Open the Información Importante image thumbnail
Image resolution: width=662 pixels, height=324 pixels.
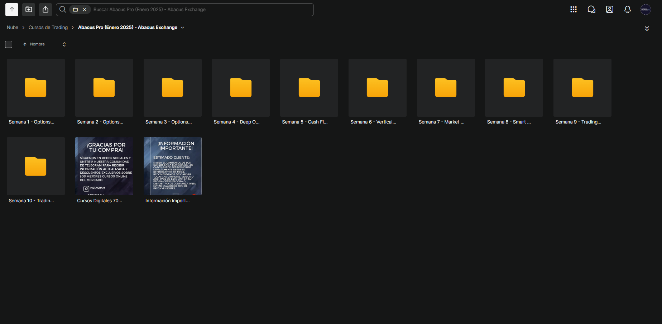click(172, 166)
